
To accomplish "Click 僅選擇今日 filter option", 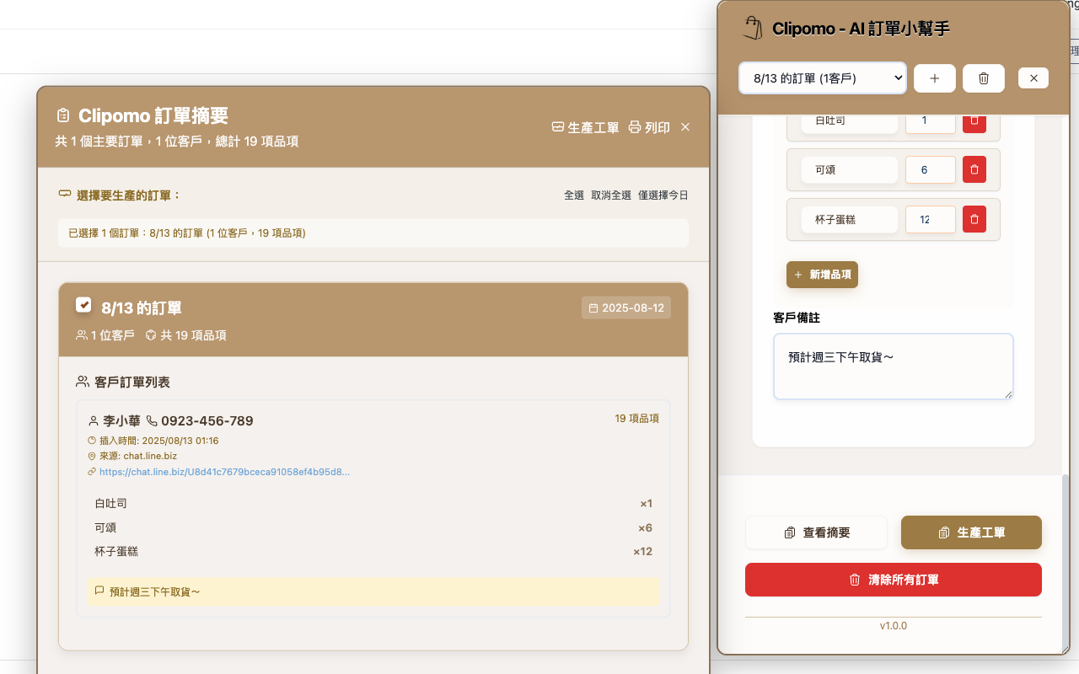I will 663,195.
